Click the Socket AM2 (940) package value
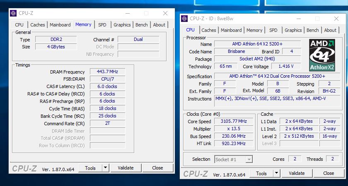 click(x=257, y=59)
